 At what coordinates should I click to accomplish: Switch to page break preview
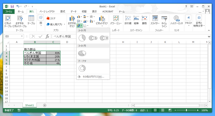tap(170, 110)
